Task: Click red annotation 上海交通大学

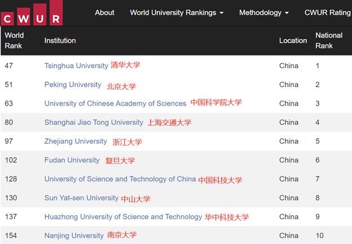Action: tap(169, 123)
